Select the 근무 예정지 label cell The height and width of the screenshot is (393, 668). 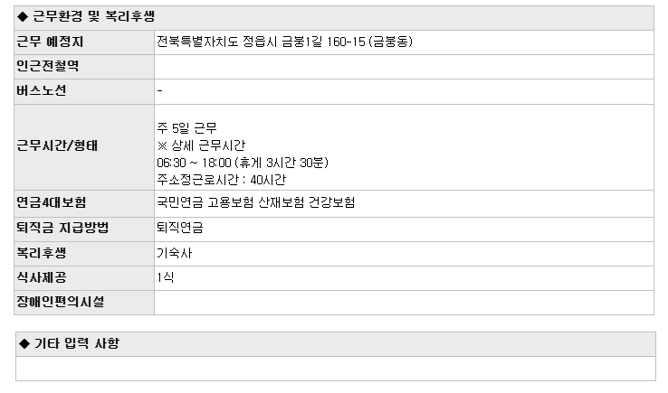[84, 42]
